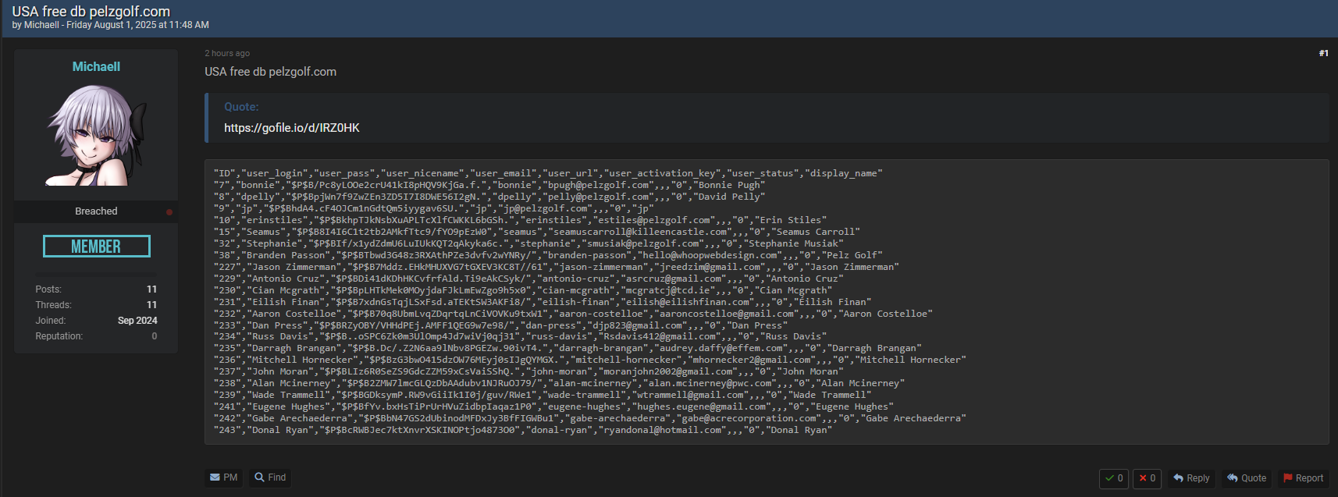Click the Reply arrow icon
This screenshot has width=1338, height=497.
point(1179,478)
